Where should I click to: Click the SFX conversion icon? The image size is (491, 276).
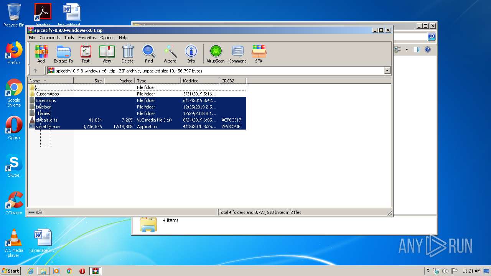click(259, 54)
